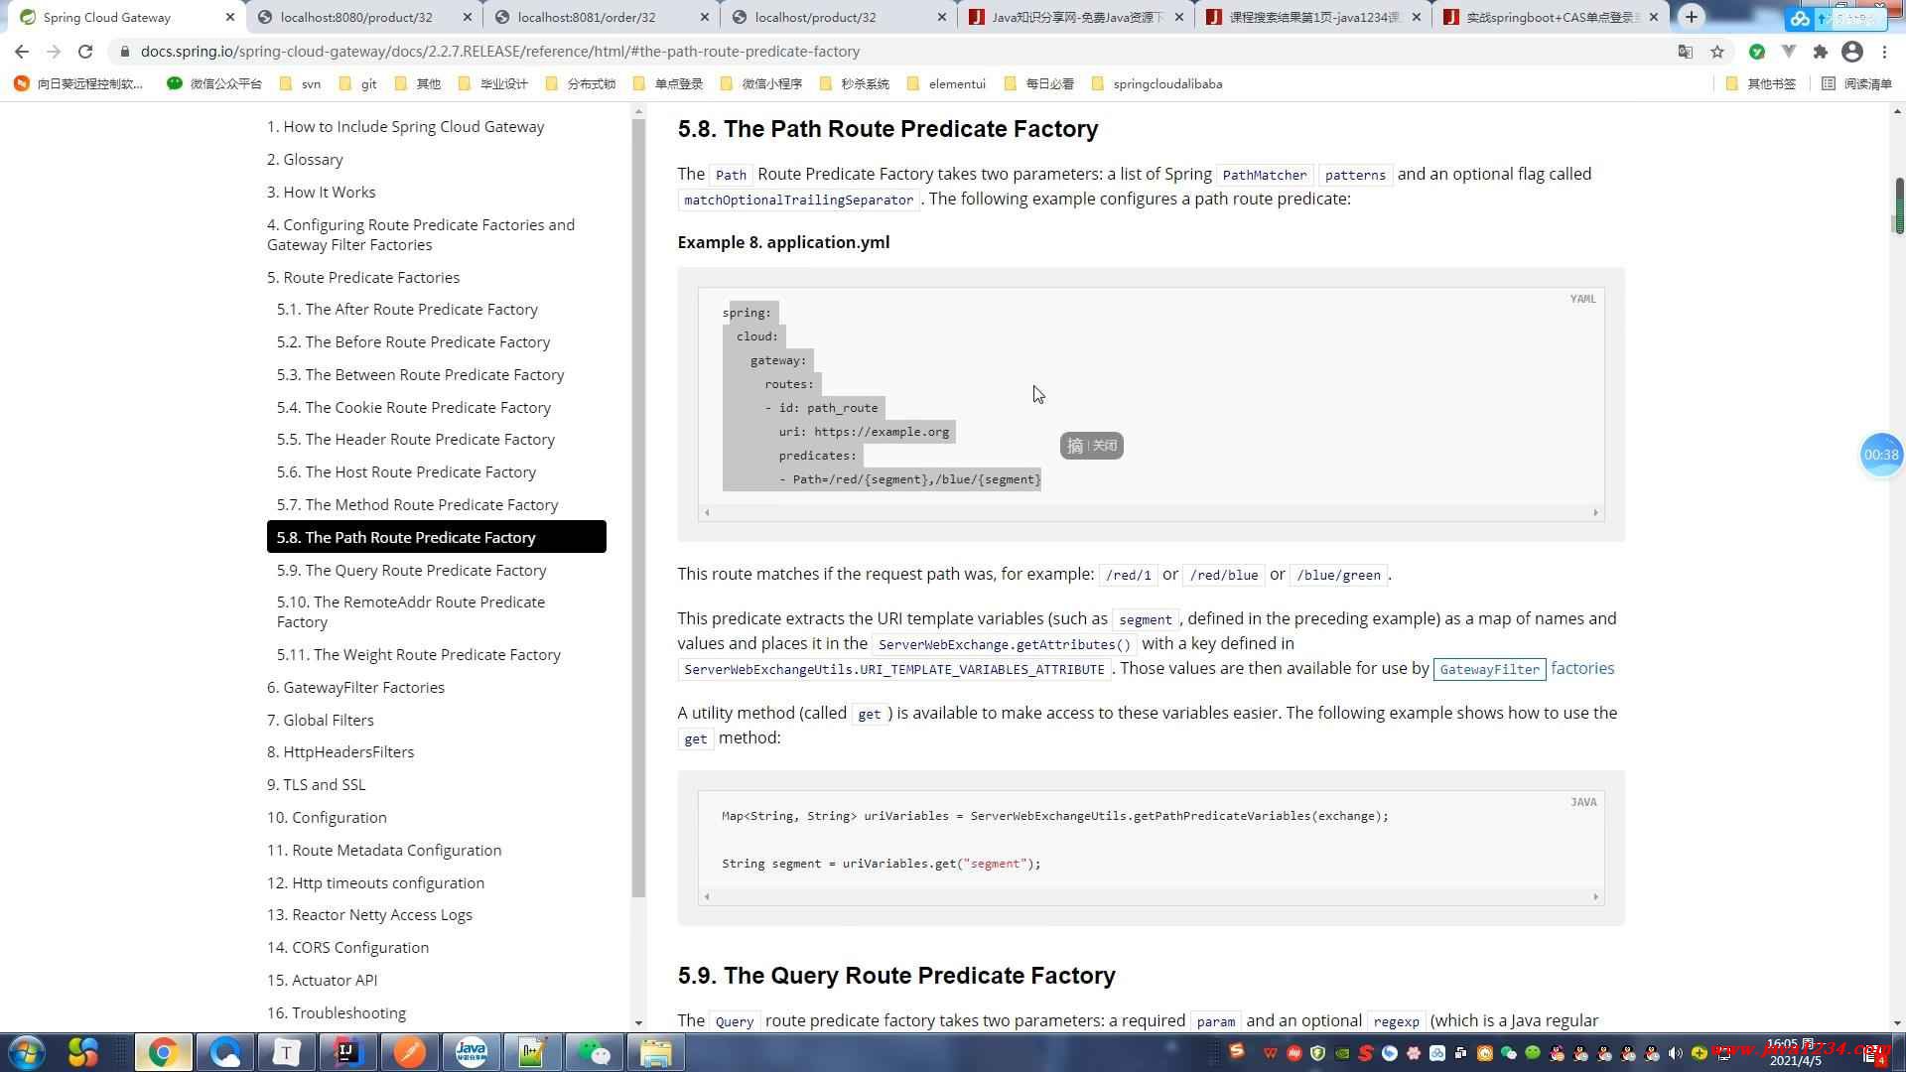Follow the GatewayFilter factories link
1906x1072 pixels.
(1524, 668)
